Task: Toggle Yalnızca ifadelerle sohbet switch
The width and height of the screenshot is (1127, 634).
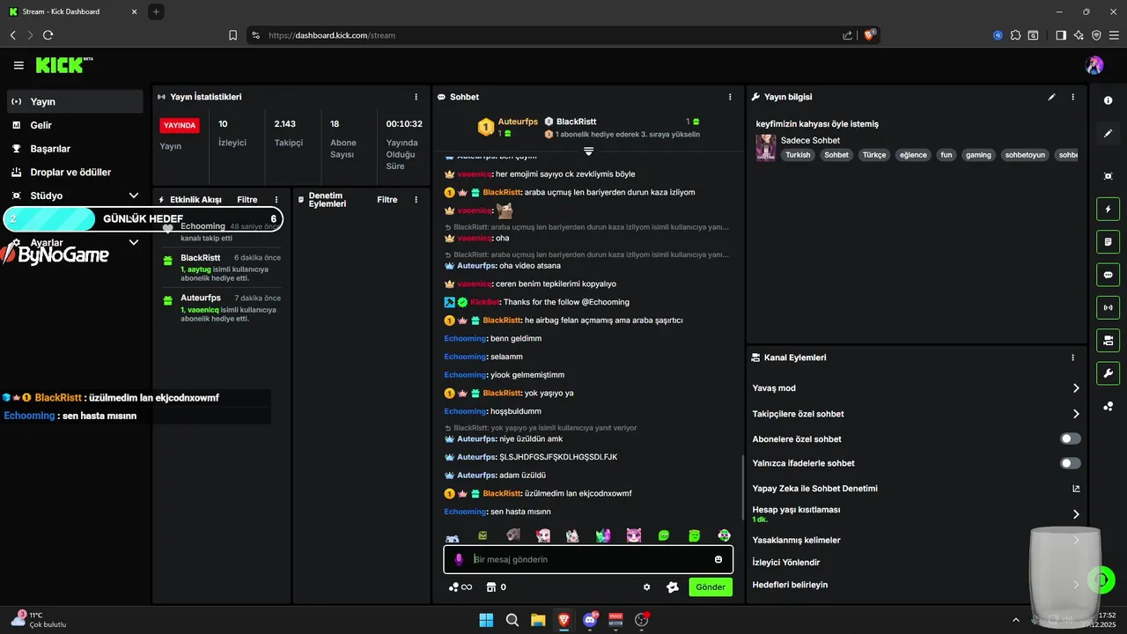Action: coord(1071,463)
